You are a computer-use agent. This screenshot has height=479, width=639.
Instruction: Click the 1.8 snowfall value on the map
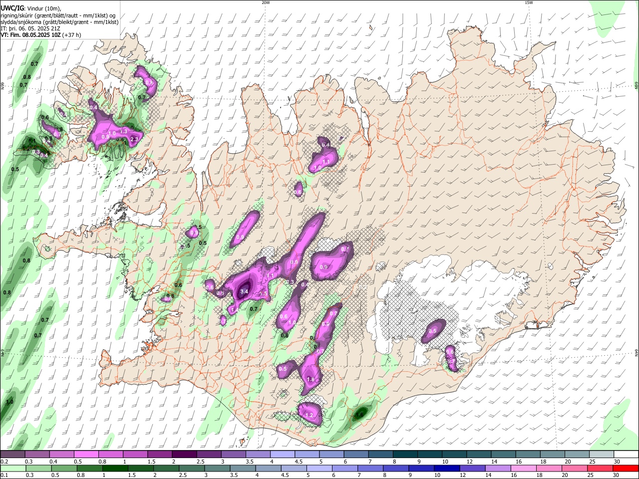pyautogui.click(x=311, y=380)
